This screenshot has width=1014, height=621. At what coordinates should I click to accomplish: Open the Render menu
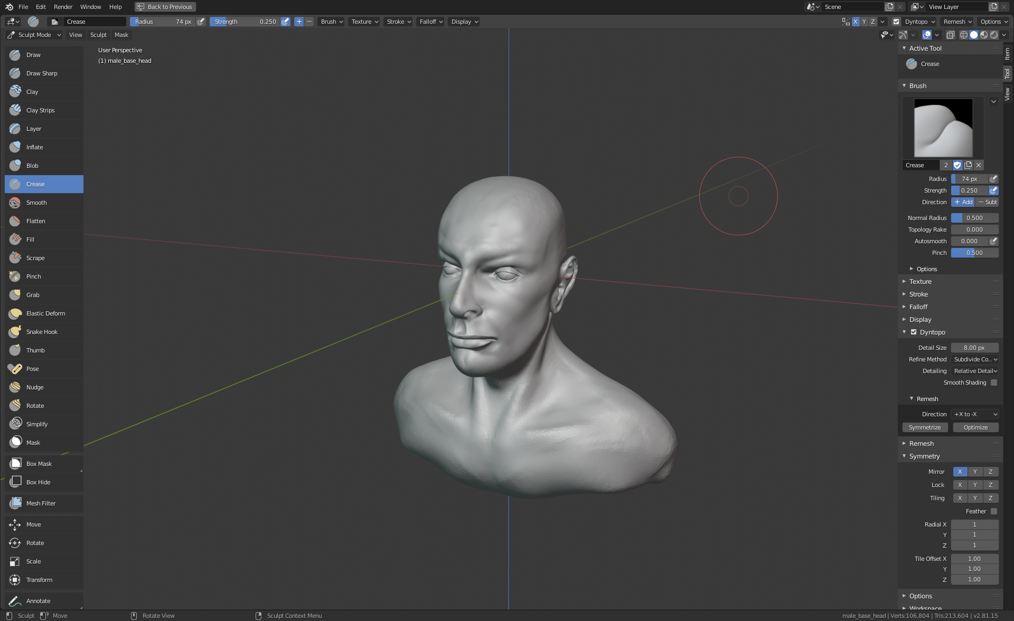[63, 7]
